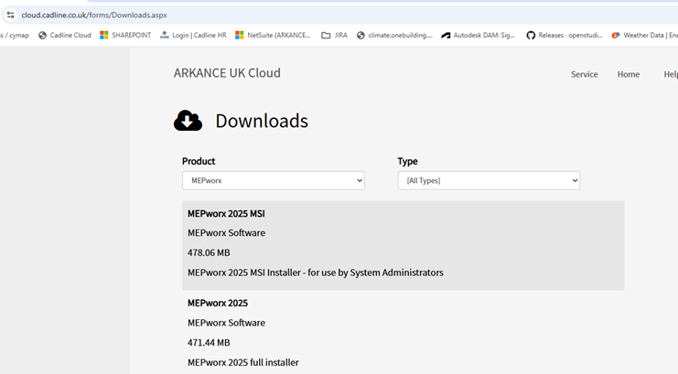Click the site information icon in address bar
This screenshot has height=374, width=678.
[10, 16]
